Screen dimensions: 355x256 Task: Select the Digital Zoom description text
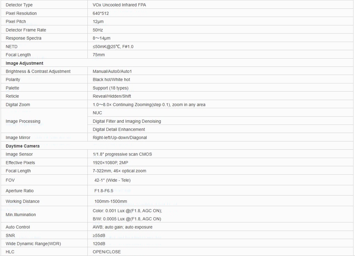pyautogui.click(x=149, y=105)
